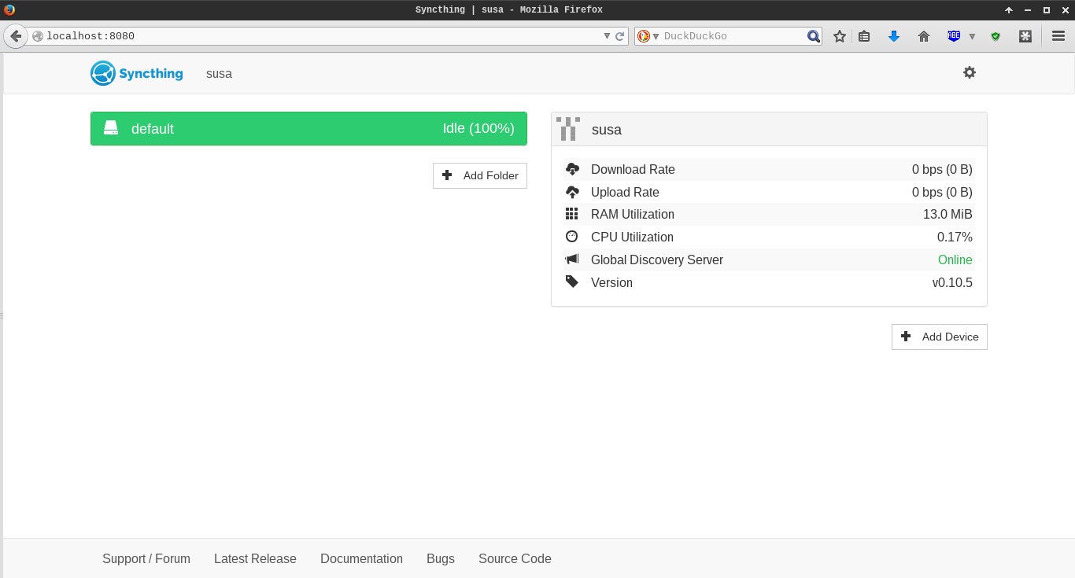Click the DuckDuckGo search input field
This screenshot has height=578, width=1075.
click(732, 36)
